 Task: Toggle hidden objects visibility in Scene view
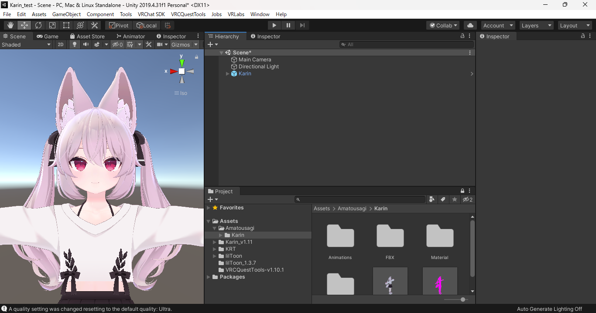point(117,44)
